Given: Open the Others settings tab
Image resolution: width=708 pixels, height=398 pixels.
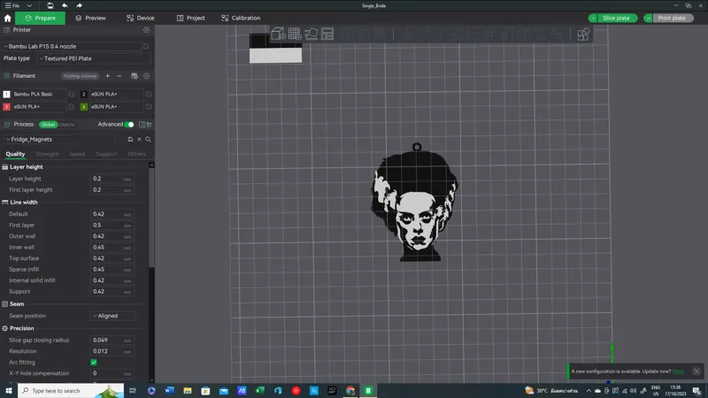Looking at the screenshot, I should [137, 154].
